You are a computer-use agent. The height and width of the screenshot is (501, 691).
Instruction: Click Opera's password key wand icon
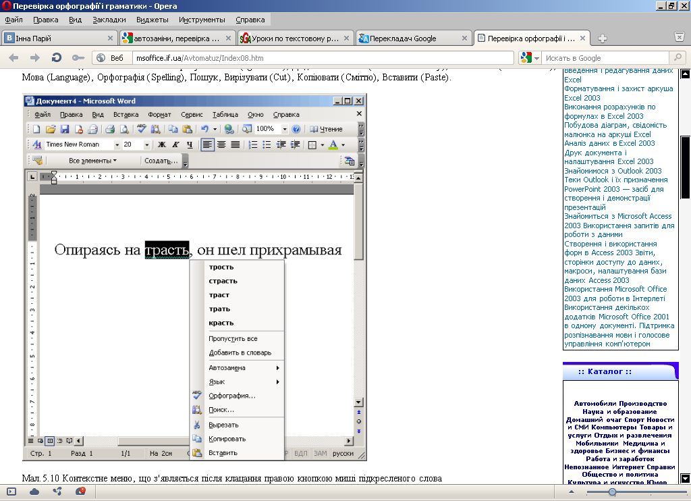point(78,58)
